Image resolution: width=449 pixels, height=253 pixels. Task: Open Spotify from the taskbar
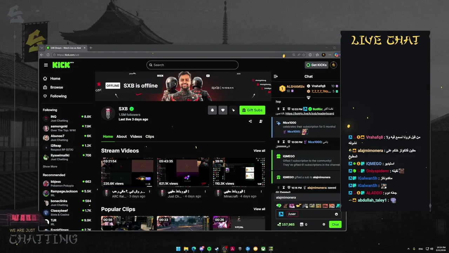pyautogui.click(x=209, y=249)
